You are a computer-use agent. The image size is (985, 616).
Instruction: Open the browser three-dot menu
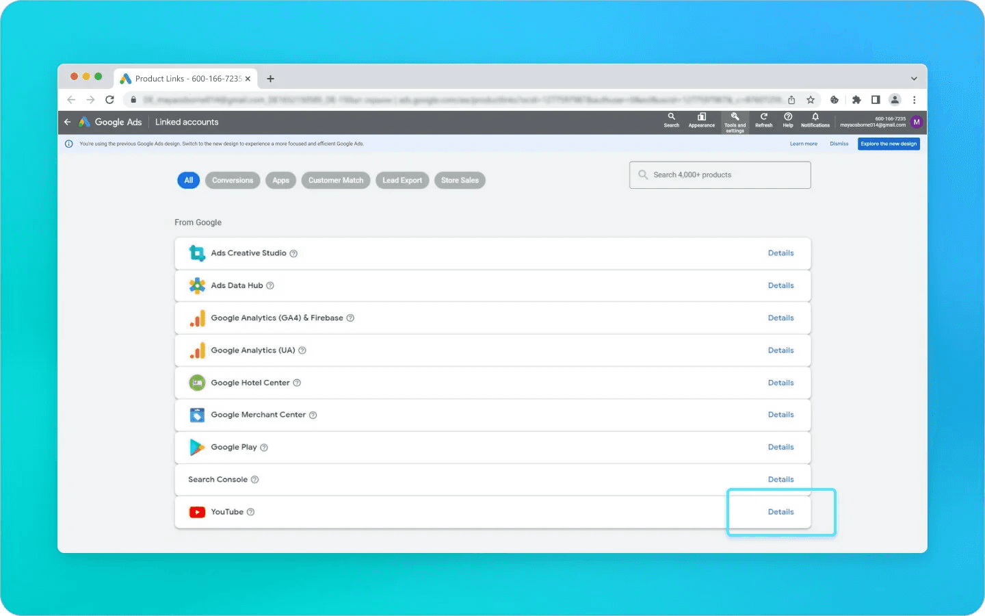[x=914, y=100]
